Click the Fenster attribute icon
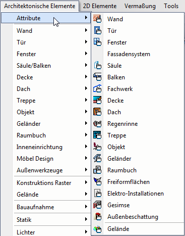The width and height of the screenshot is (185, 236). click(97, 42)
